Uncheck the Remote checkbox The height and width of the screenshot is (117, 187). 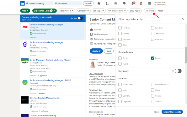point(153,58)
